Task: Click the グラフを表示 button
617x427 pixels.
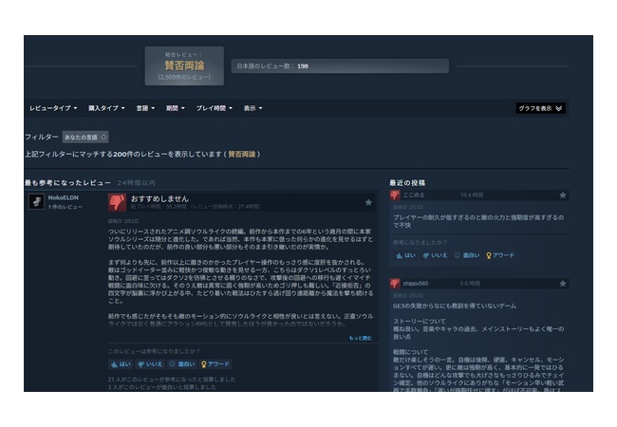Action: pyautogui.click(x=540, y=108)
